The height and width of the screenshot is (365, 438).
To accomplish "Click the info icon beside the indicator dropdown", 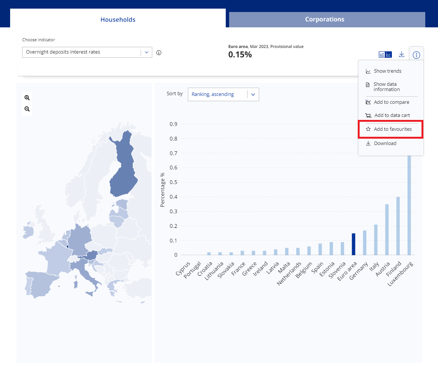I will point(159,53).
